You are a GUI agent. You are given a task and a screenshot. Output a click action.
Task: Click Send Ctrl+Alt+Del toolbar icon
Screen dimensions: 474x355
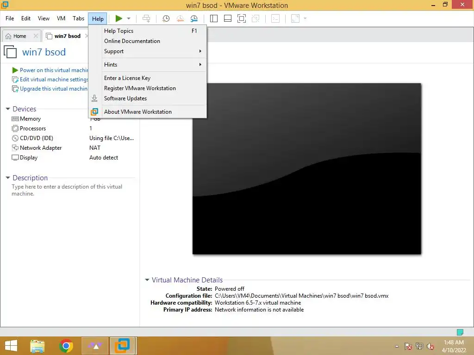[146, 18]
